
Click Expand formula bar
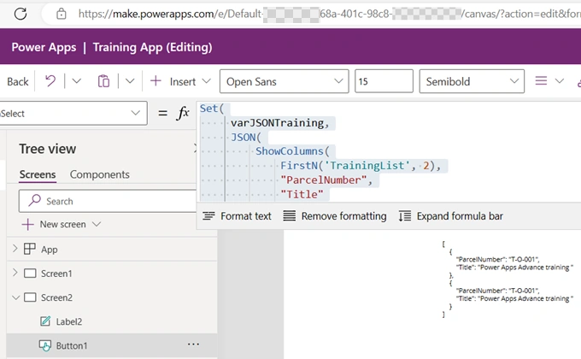pos(450,216)
